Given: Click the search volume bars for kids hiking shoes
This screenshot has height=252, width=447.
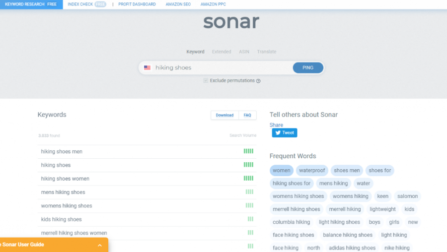Looking at the screenshot, I should coord(250,219).
